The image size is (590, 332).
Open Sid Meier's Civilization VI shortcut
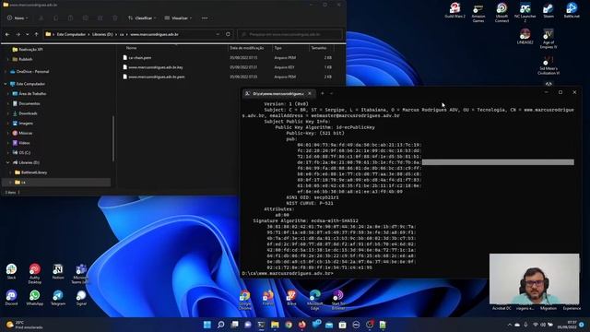[549, 65]
